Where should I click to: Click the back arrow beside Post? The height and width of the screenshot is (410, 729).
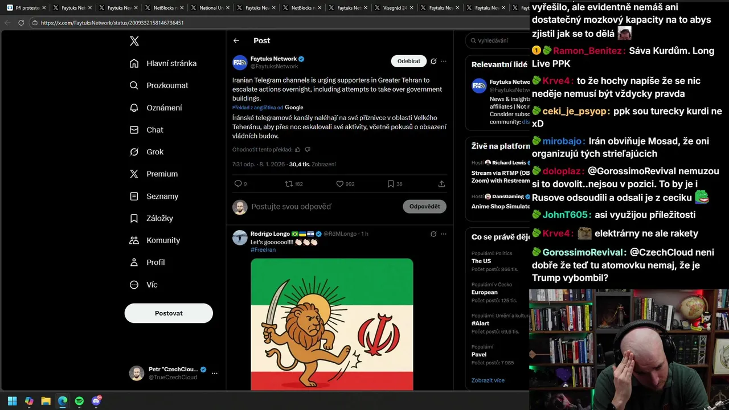coord(236,40)
